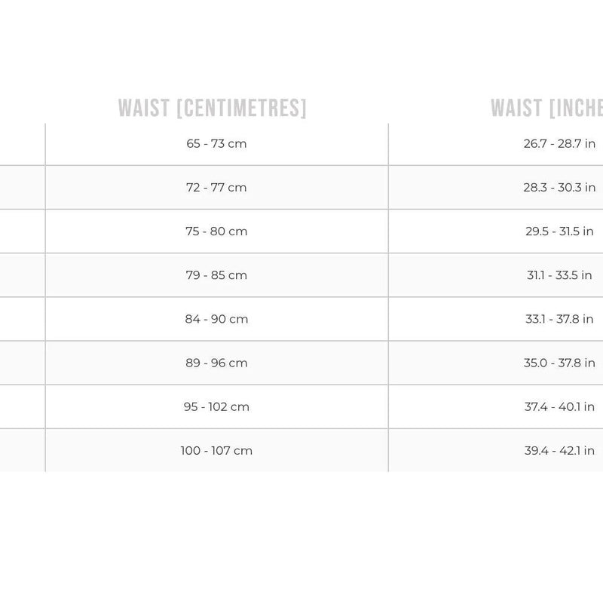
Task: Click the empty size cell left of 65 - 73 cm
Action: click(23, 144)
